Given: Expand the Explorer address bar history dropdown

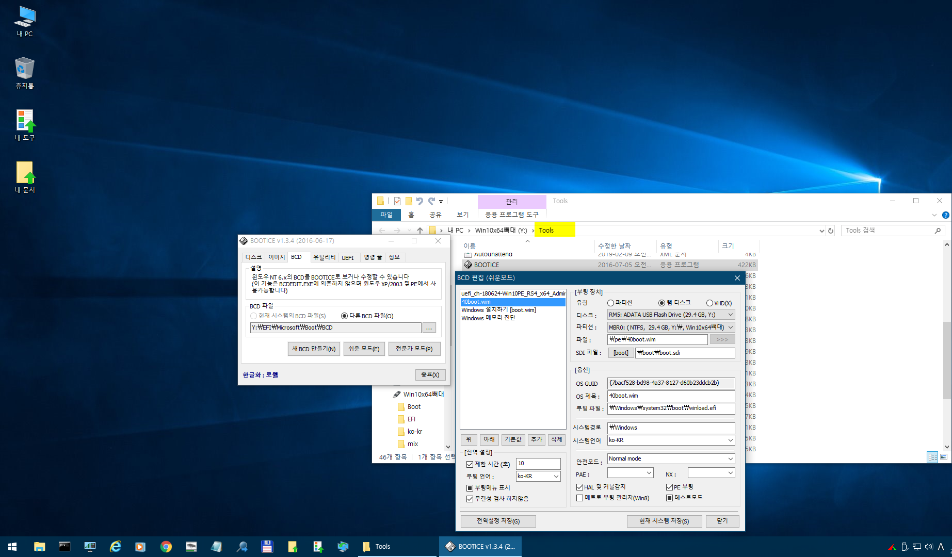Looking at the screenshot, I should 821,231.
